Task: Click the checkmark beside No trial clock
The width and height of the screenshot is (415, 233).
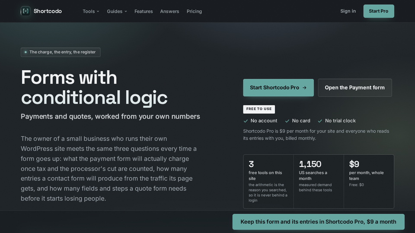Action: pyautogui.click(x=320, y=121)
